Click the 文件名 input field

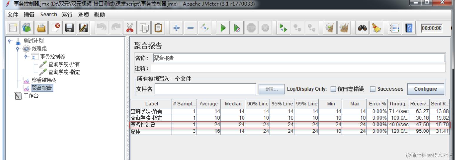click(x=205, y=89)
